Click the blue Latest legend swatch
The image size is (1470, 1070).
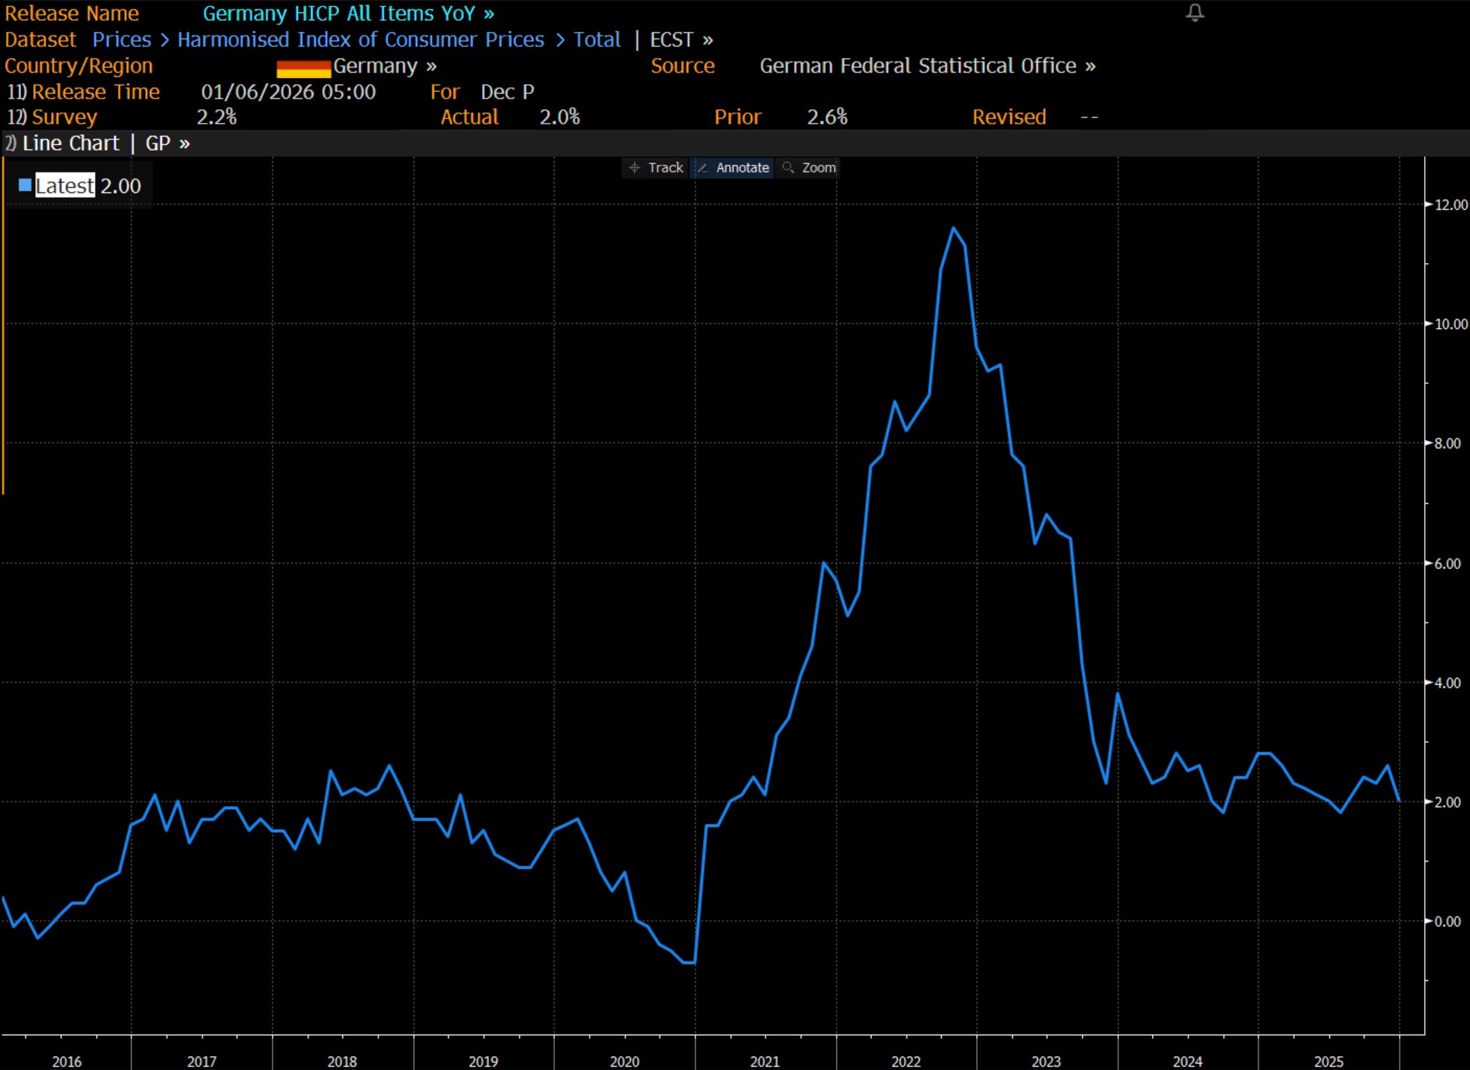[x=25, y=185]
